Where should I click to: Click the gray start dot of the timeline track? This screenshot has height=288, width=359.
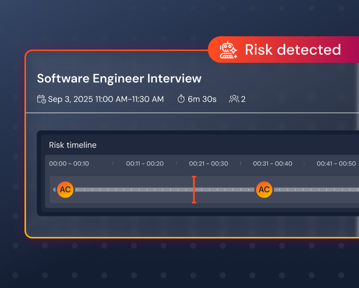pyautogui.click(x=55, y=189)
